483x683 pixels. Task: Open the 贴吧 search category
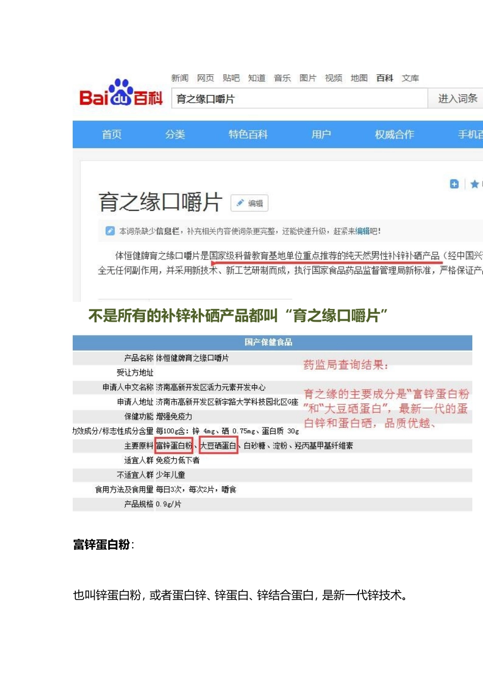[x=231, y=78]
